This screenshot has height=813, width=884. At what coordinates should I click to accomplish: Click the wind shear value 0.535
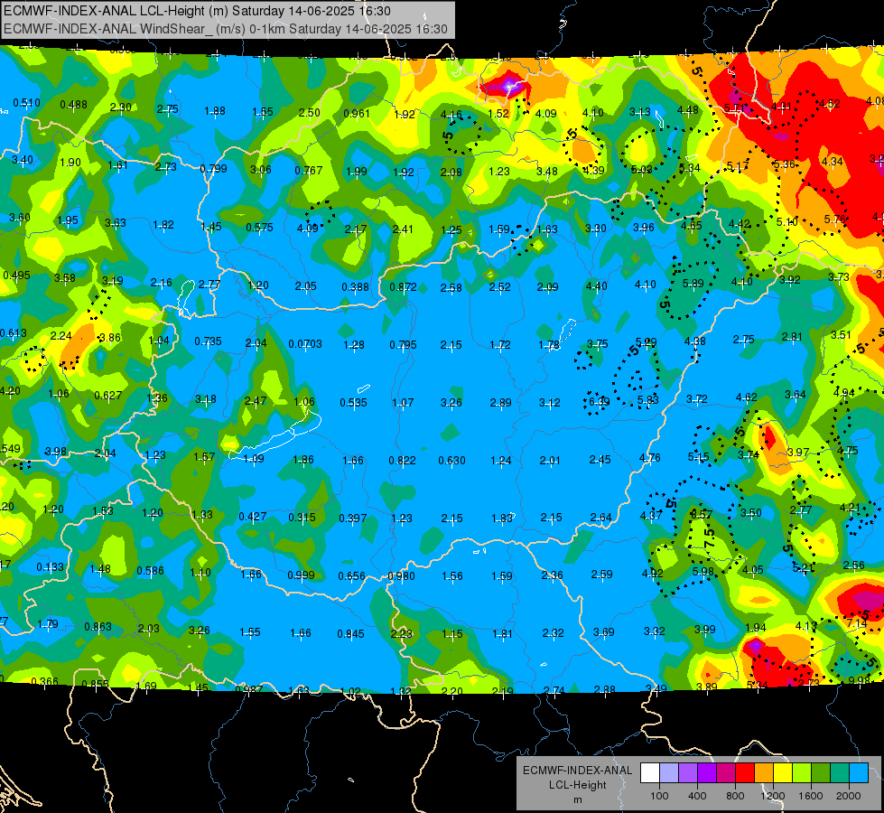coord(353,402)
